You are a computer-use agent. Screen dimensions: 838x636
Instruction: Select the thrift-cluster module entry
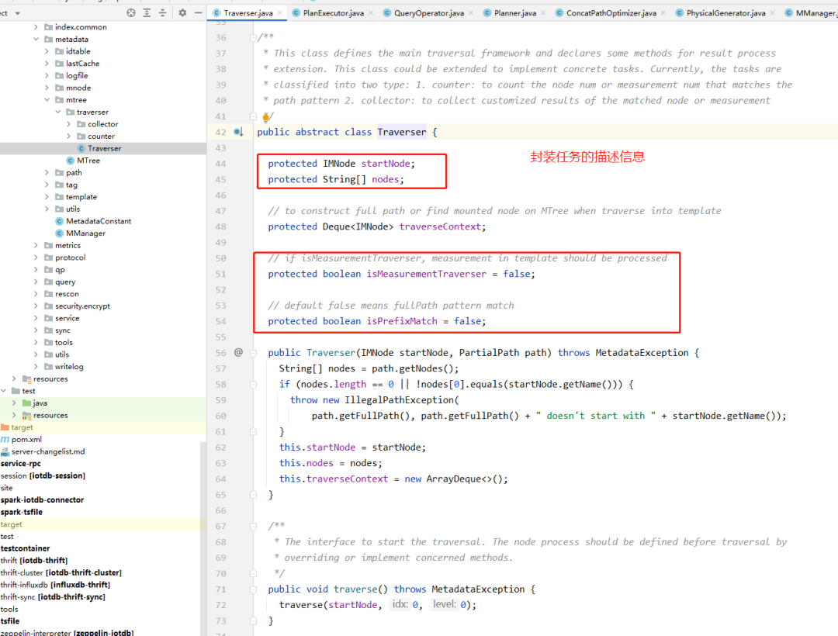(61, 572)
